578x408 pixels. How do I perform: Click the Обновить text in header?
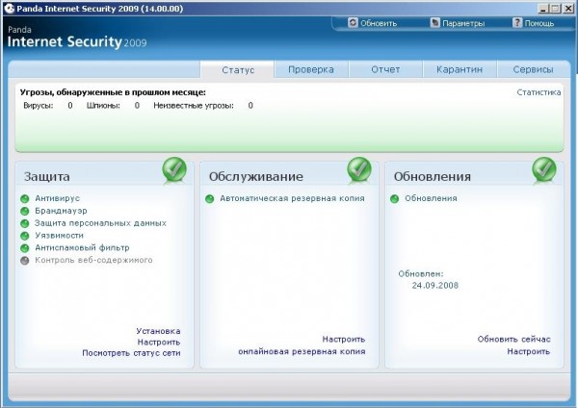379,23
